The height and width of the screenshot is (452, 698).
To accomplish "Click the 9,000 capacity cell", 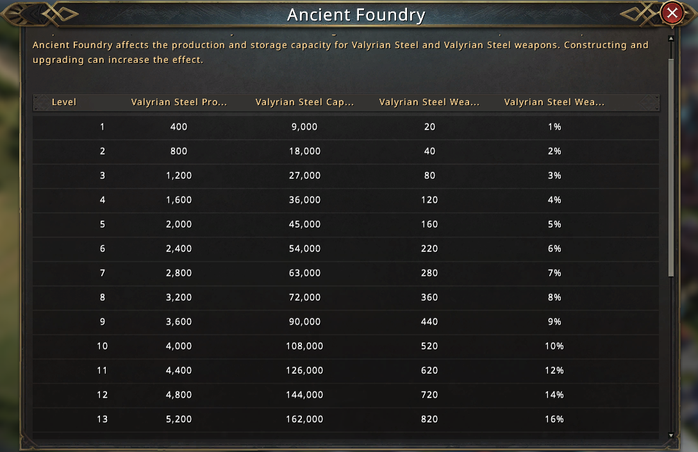I will click(304, 127).
